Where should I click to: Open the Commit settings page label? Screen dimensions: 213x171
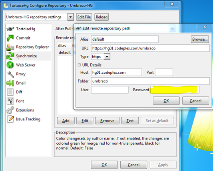click(x=23, y=38)
